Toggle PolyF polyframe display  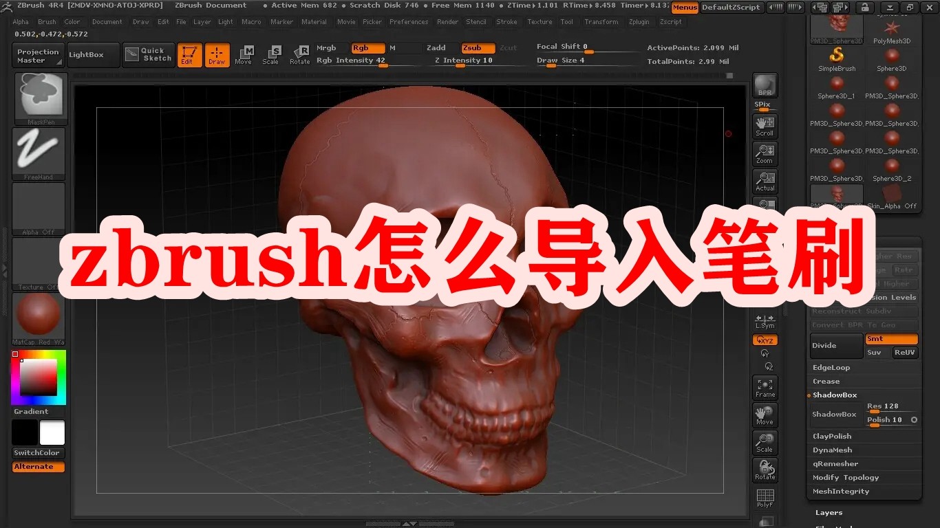tap(765, 498)
